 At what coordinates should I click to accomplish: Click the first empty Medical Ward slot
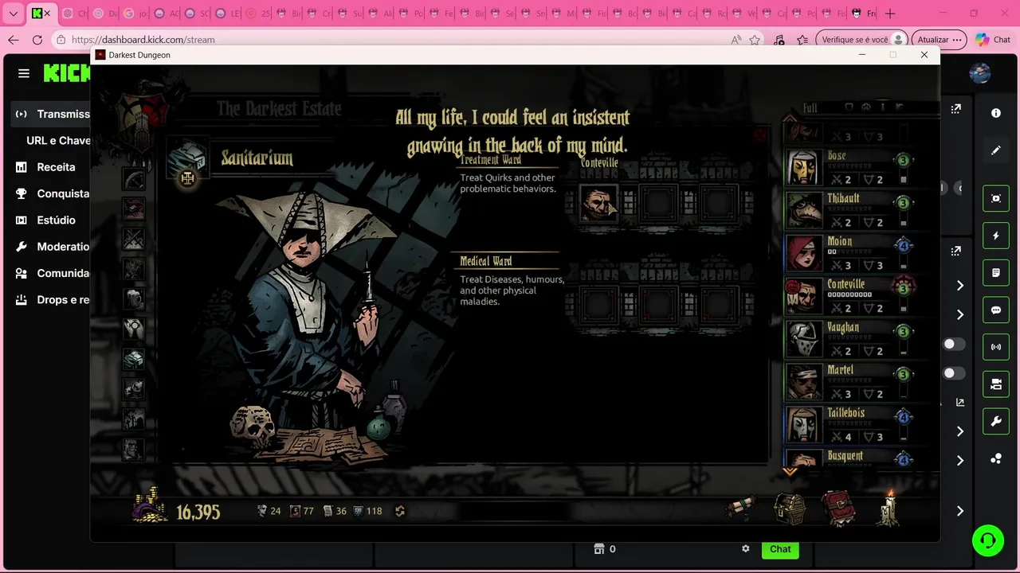pos(598,305)
